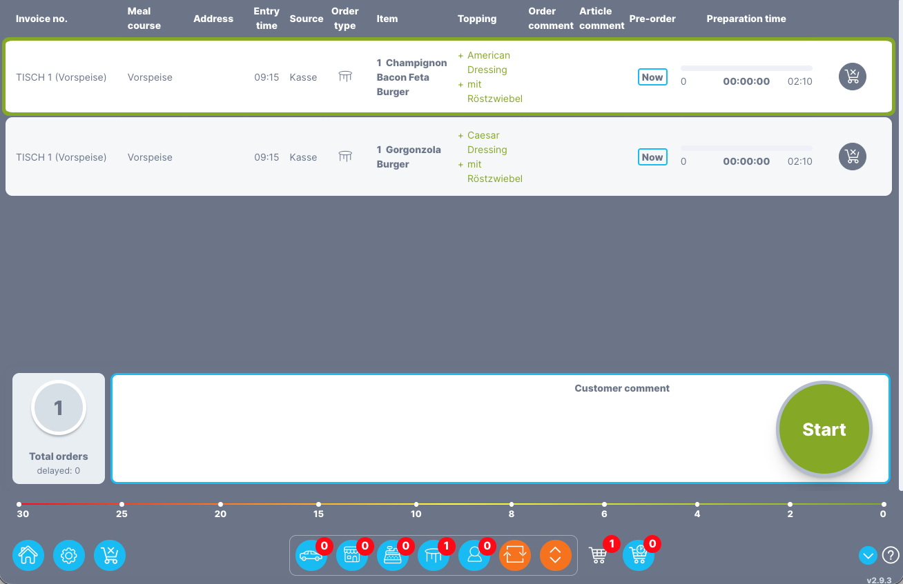Screen dimensions: 903x584
Task: Select the Gorgonzola Burger order row
Action: (207, 157)
